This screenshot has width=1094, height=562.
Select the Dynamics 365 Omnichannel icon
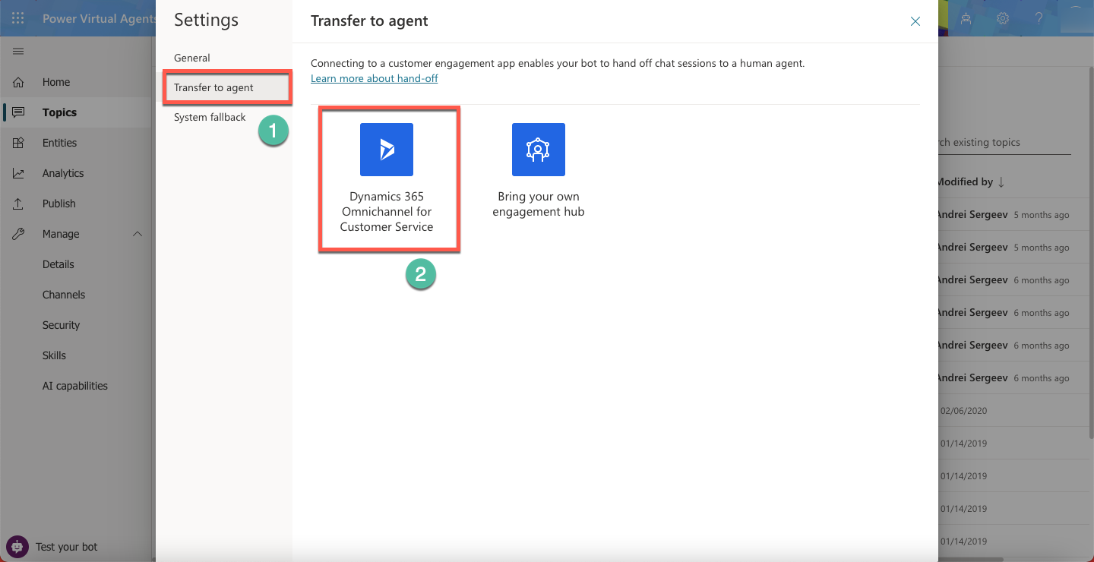[387, 150]
